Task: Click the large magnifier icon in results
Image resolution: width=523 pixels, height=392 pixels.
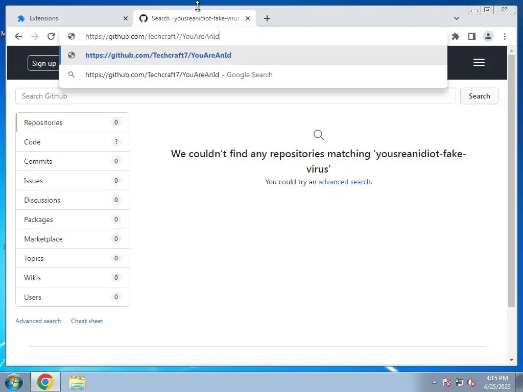Action: (319, 135)
